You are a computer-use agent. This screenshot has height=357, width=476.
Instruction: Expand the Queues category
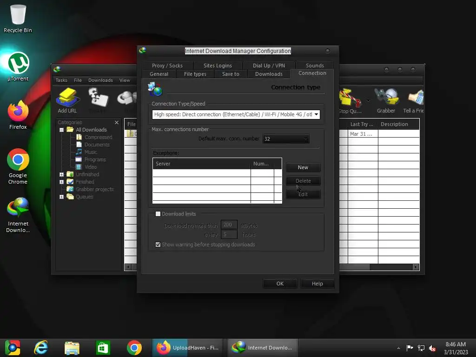tap(62, 197)
